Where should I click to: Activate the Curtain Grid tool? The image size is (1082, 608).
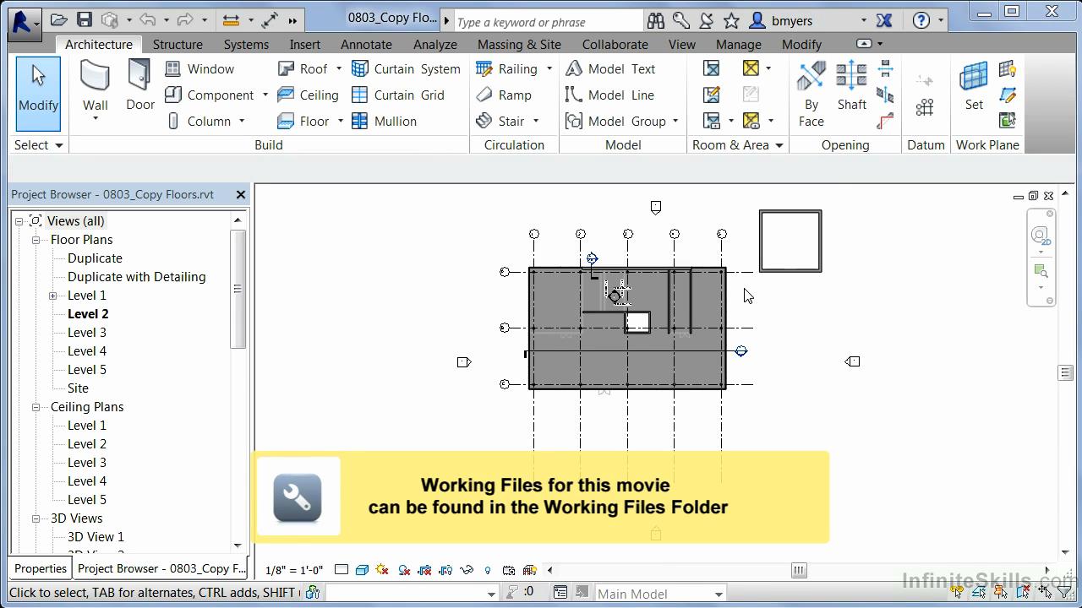(397, 95)
